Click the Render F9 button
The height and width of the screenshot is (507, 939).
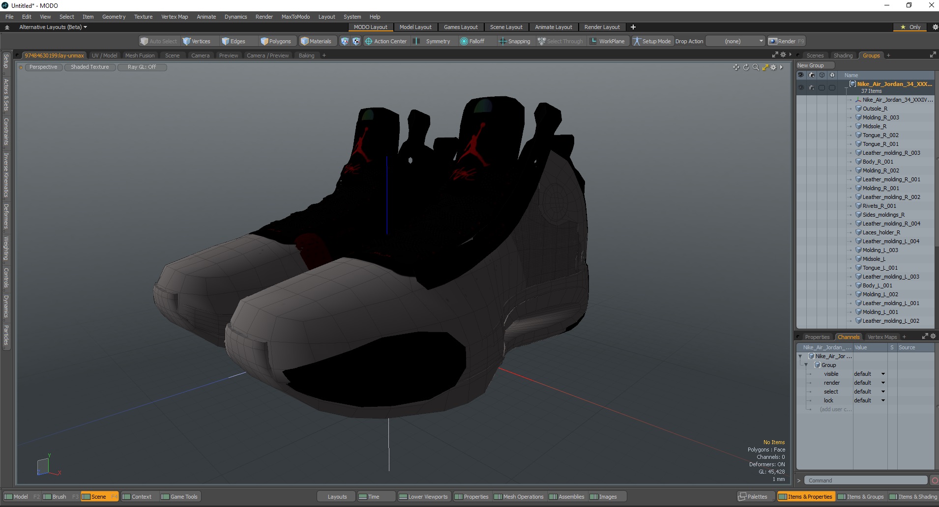coord(786,41)
